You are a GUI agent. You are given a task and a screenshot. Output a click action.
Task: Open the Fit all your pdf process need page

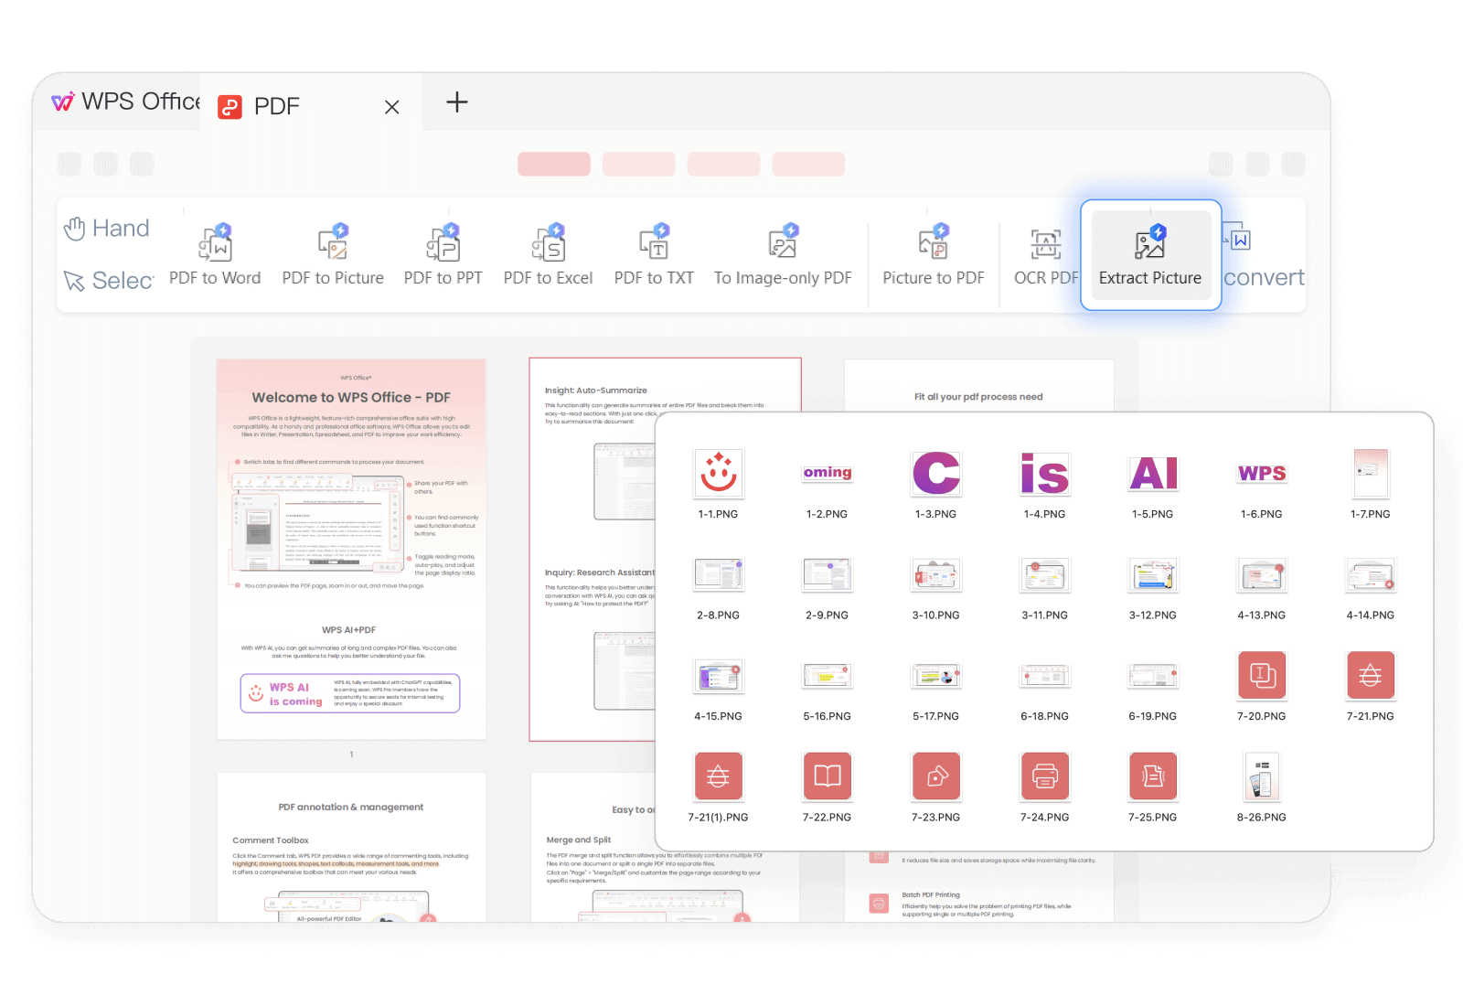[978, 386]
